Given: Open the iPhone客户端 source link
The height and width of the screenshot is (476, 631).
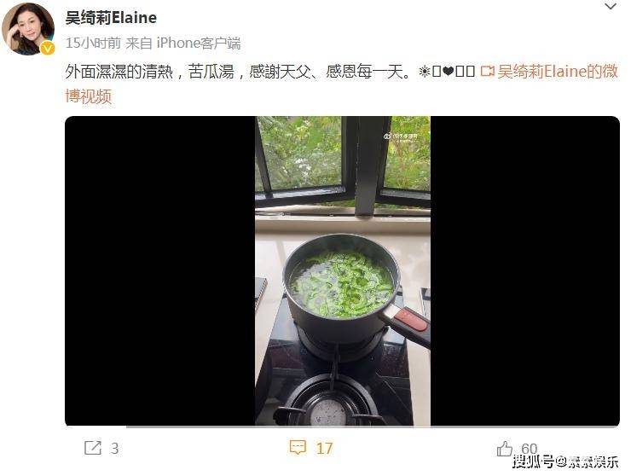Looking at the screenshot, I should click(199, 44).
